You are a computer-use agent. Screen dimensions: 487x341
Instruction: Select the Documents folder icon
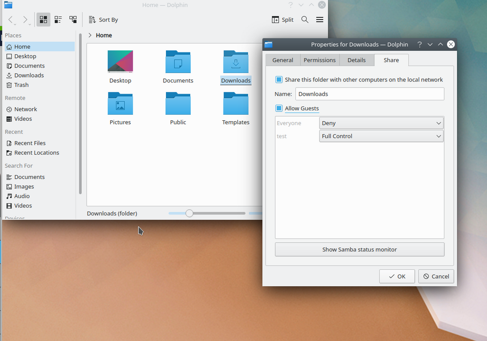tap(178, 62)
